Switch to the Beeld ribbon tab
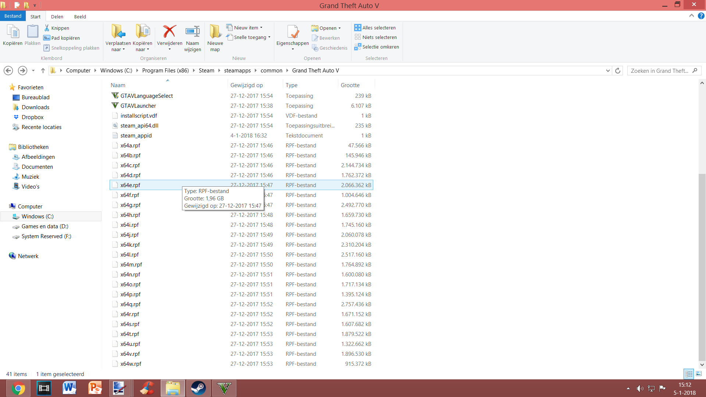 tap(80, 17)
